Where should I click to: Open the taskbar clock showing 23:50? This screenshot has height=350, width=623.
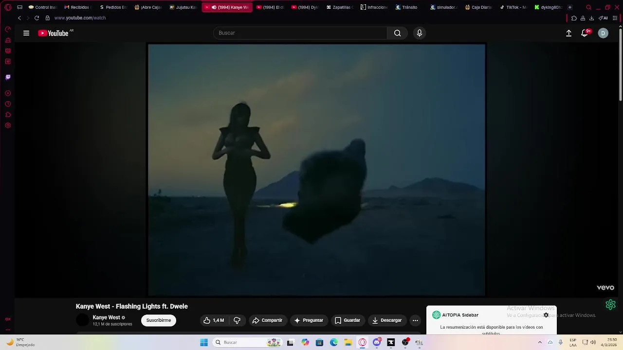tap(609, 342)
